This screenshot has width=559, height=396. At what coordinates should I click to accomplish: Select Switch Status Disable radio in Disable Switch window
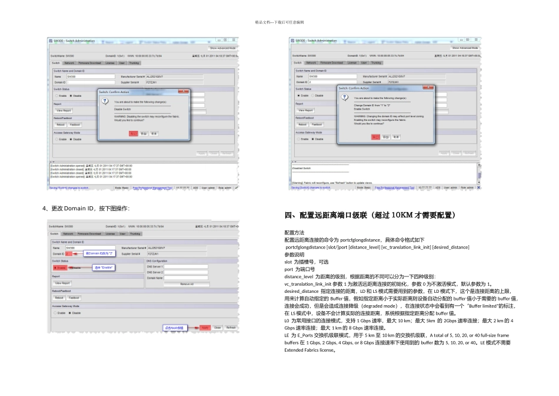[71, 95]
